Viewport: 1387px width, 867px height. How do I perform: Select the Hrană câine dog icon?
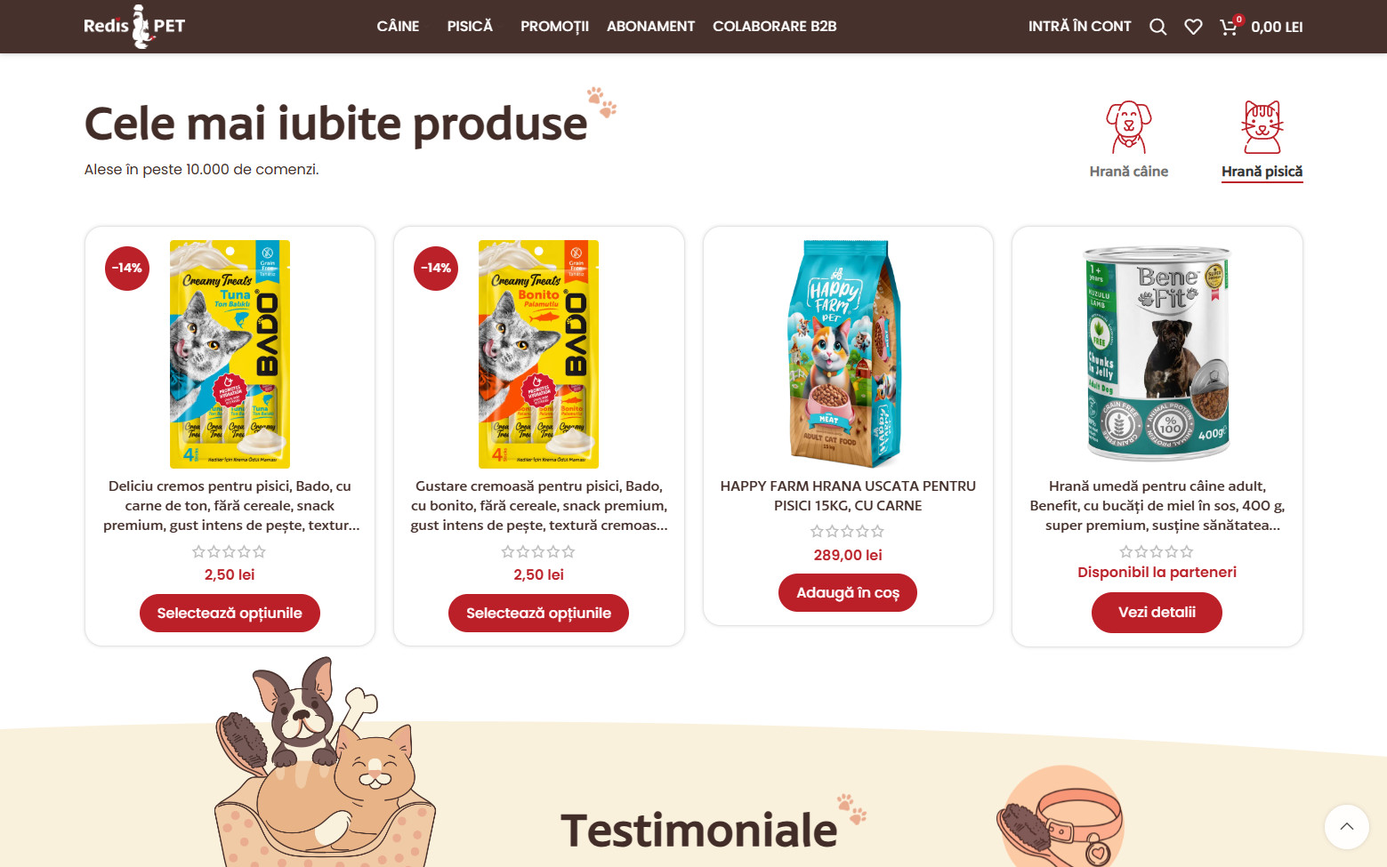point(1129,127)
